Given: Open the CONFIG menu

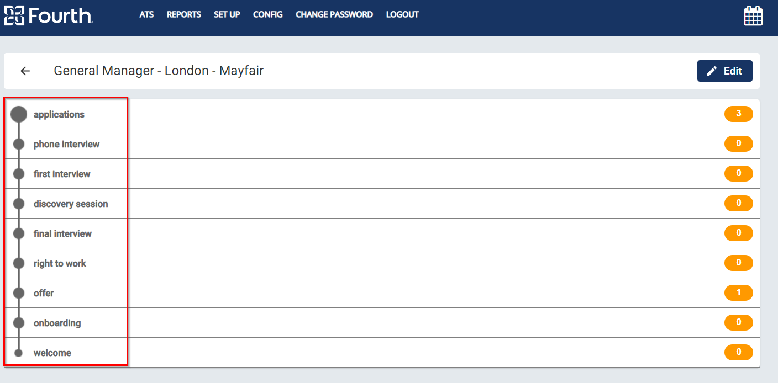Looking at the screenshot, I should 268,14.
